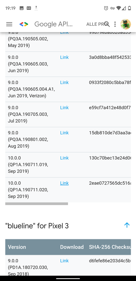Click the table's horizontal scrollbar

[37, 204]
